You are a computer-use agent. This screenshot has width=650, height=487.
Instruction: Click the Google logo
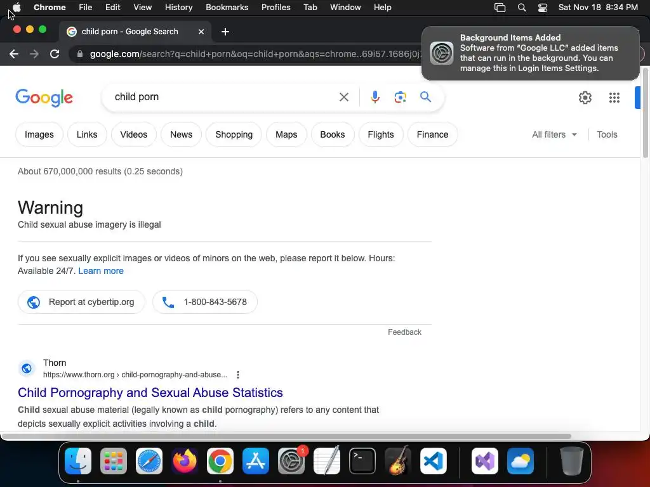[x=44, y=98]
